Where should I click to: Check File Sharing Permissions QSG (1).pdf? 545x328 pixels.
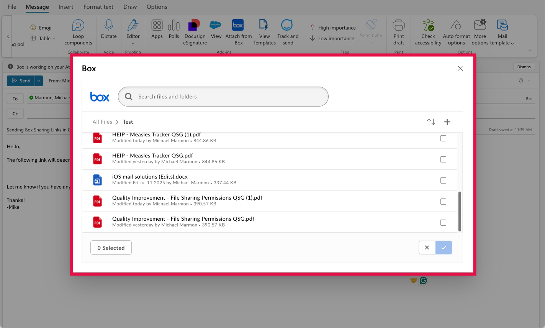(x=443, y=202)
